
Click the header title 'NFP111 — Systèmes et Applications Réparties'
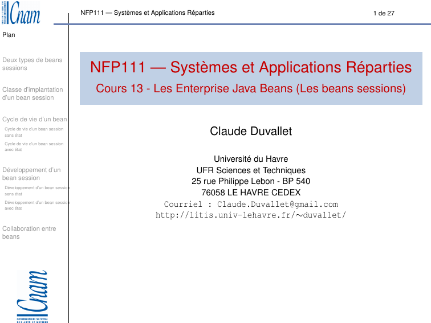(147, 13)
